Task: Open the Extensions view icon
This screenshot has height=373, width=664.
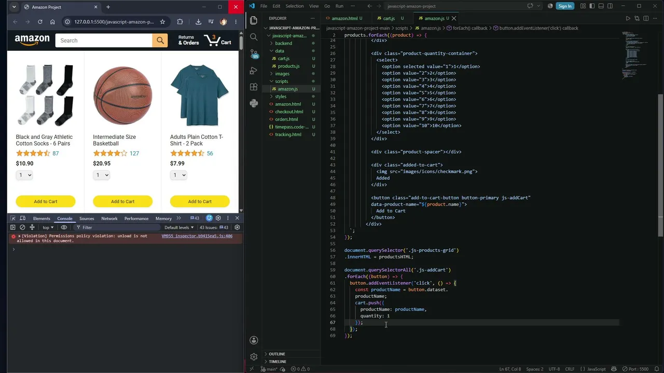Action: point(254,87)
